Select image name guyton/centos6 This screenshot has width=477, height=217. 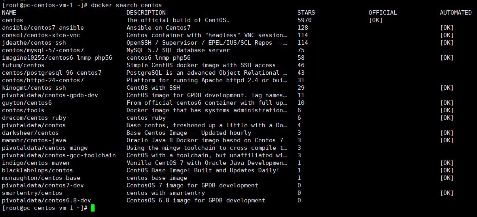click(27, 103)
